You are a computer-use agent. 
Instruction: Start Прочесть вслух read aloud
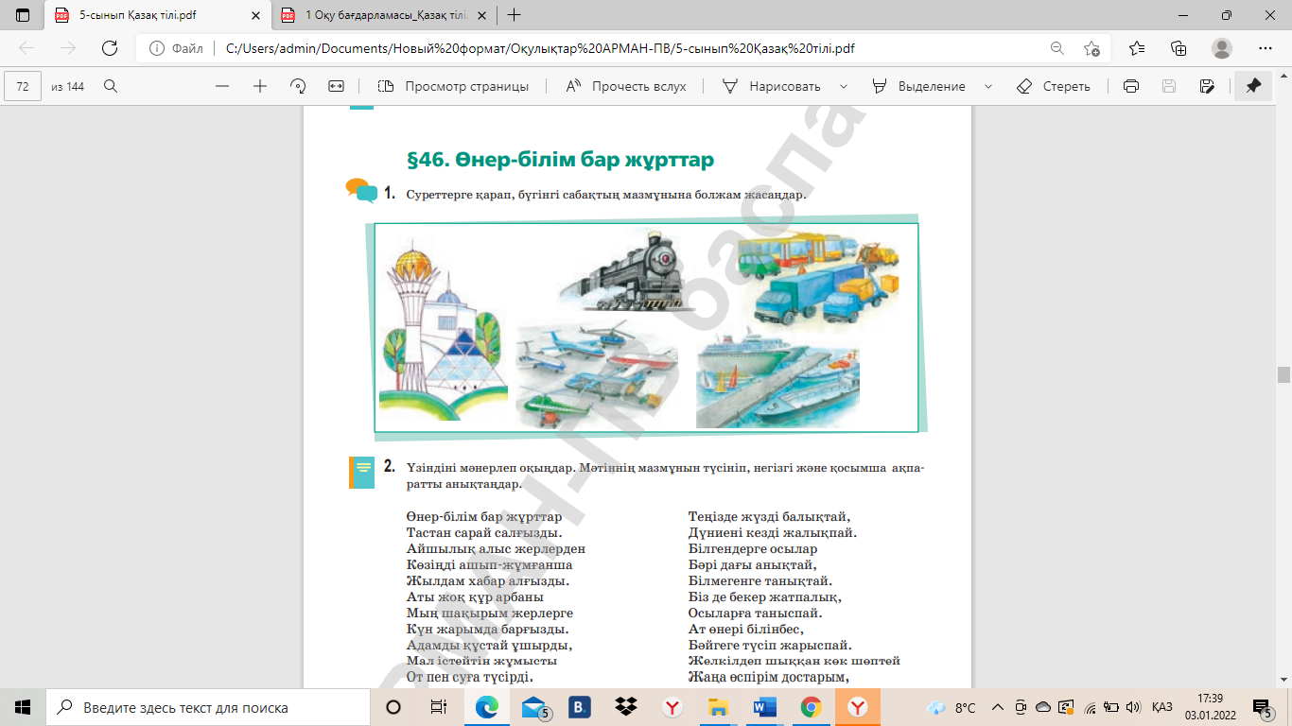point(626,86)
